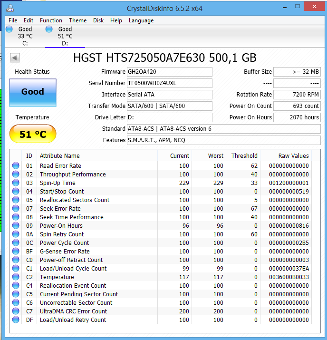
Task: Open the Function menu
Action: click(51, 20)
